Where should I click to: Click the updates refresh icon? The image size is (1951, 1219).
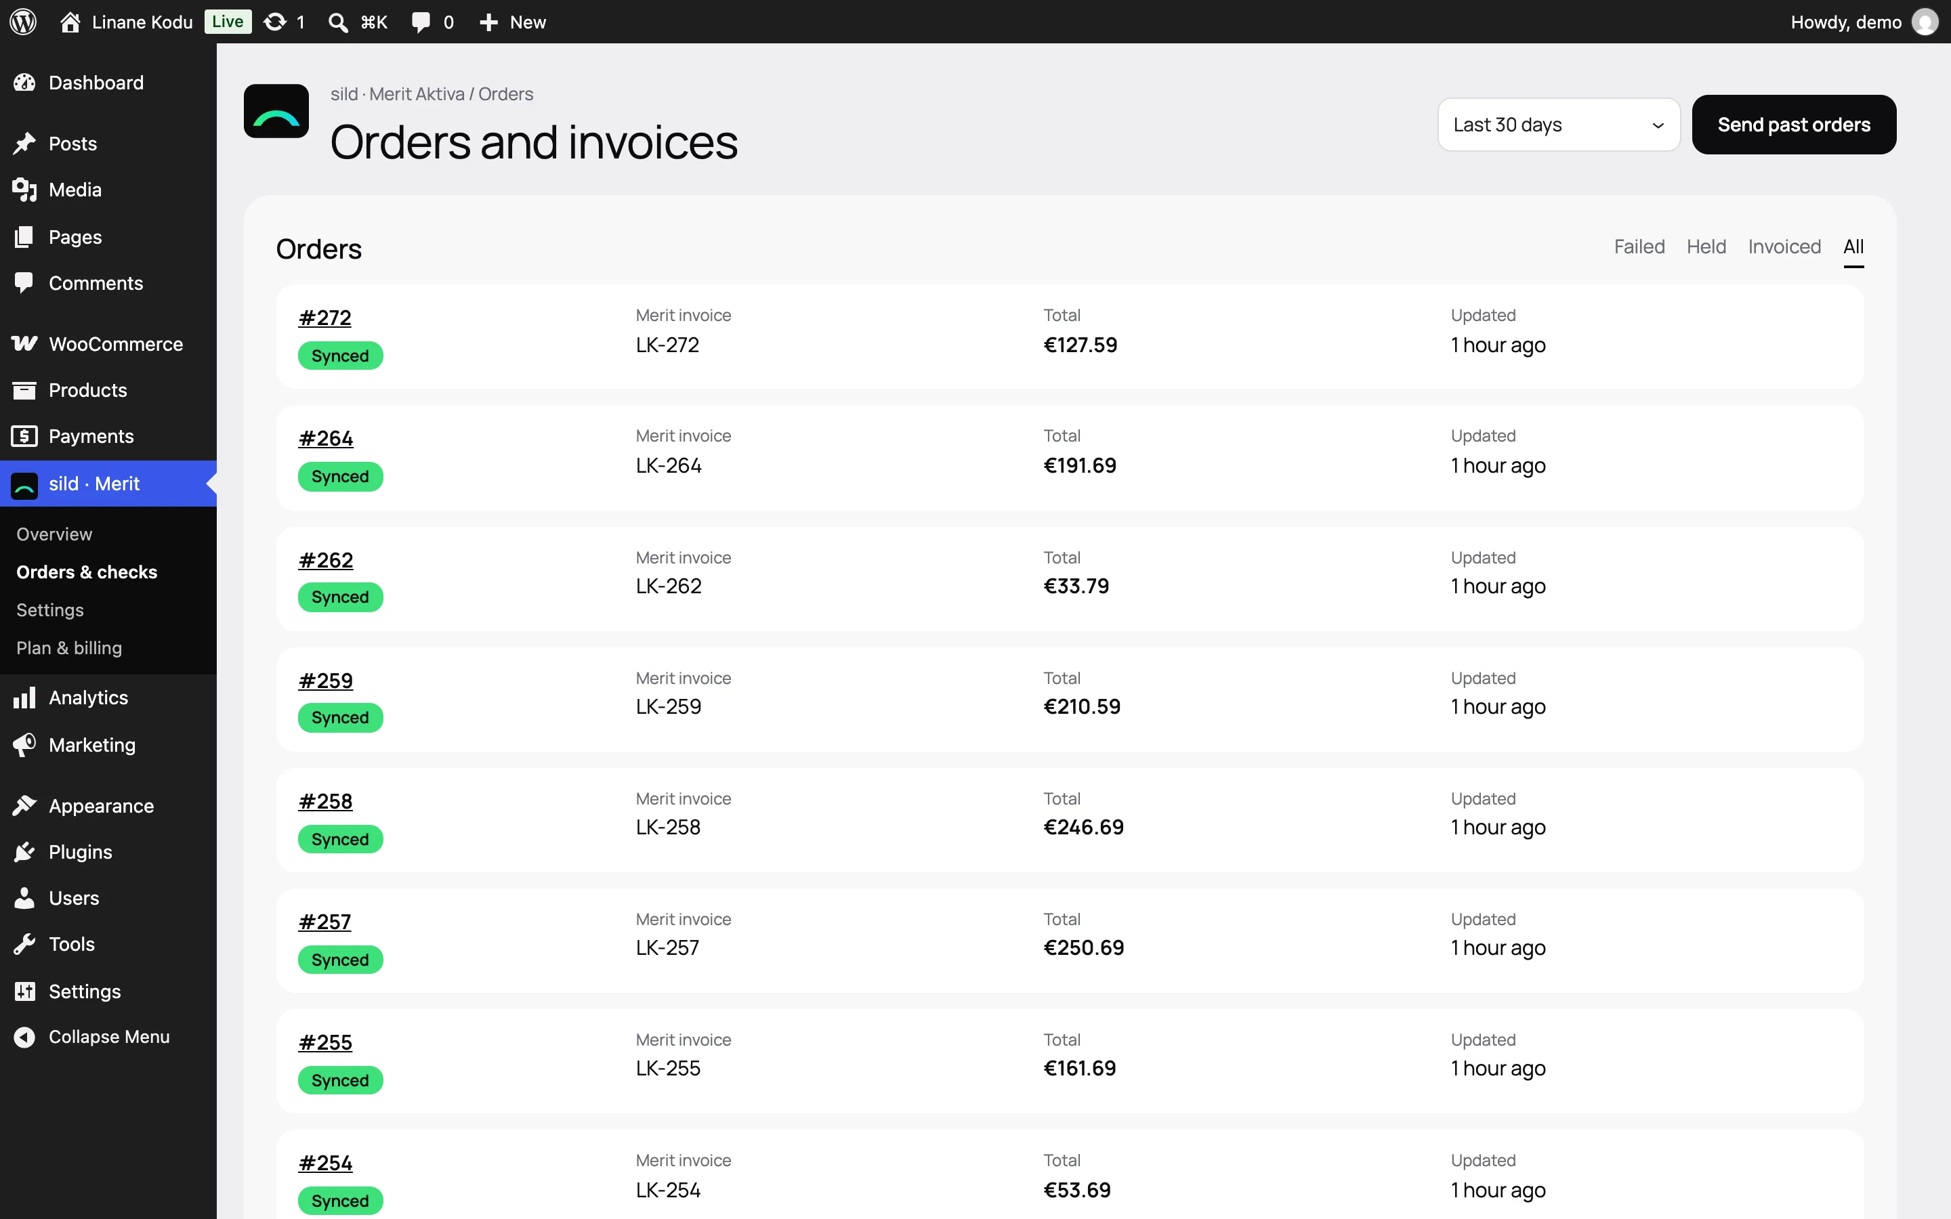275,22
